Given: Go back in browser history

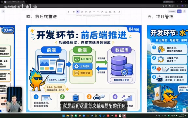Looking at the screenshot, I should [2, 6].
